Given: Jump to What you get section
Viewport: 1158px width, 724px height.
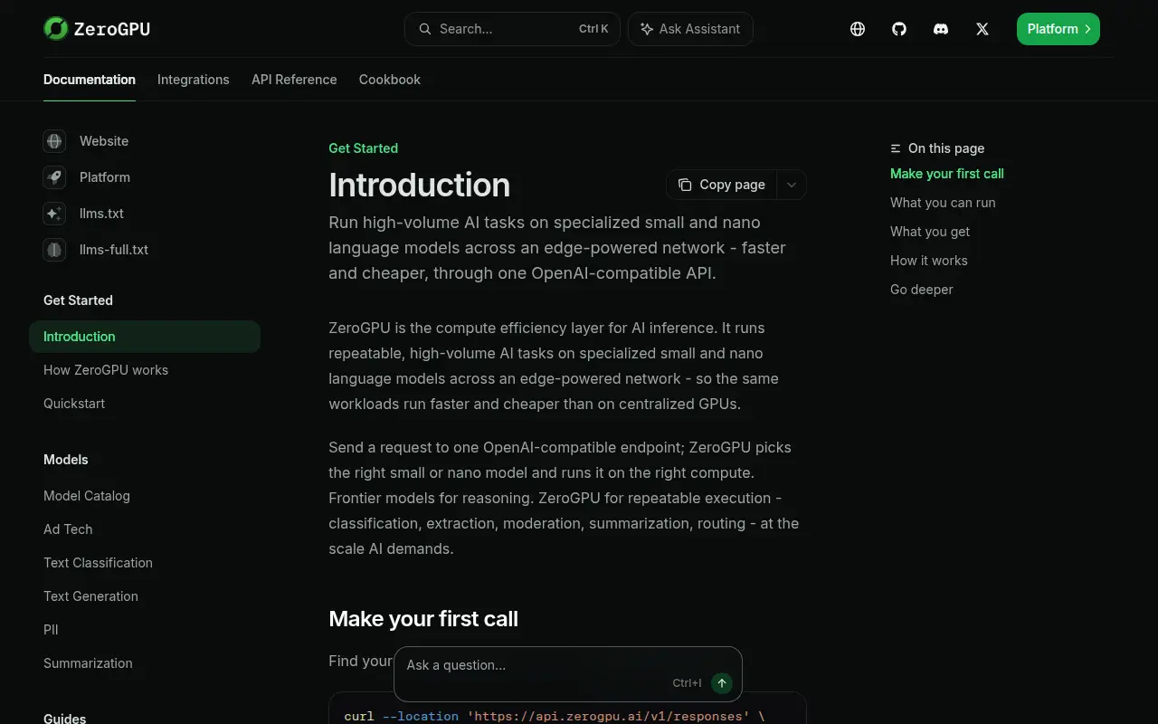Looking at the screenshot, I should coord(930,232).
